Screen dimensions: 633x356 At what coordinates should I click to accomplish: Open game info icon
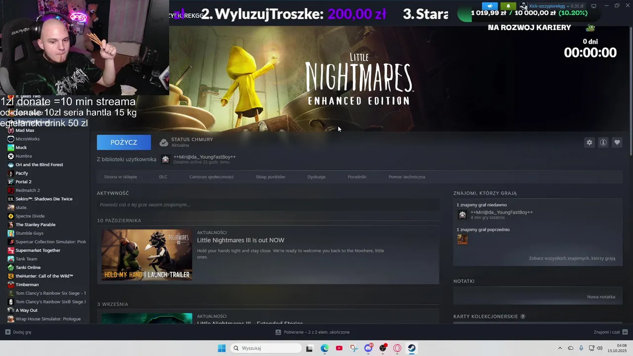click(x=603, y=142)
